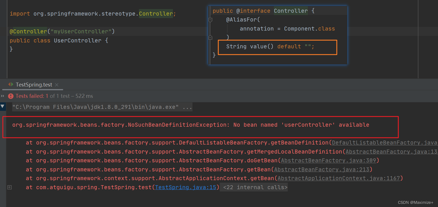The width and height of the screenshot is (438, 207).
Task: Click the red tests failed error icon
Action: [x=11, y=96]
